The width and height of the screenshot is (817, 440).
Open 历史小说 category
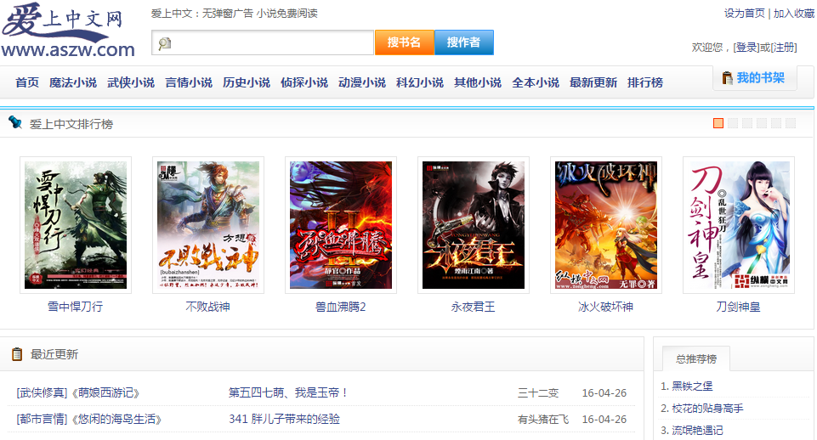tap(247, 82)
